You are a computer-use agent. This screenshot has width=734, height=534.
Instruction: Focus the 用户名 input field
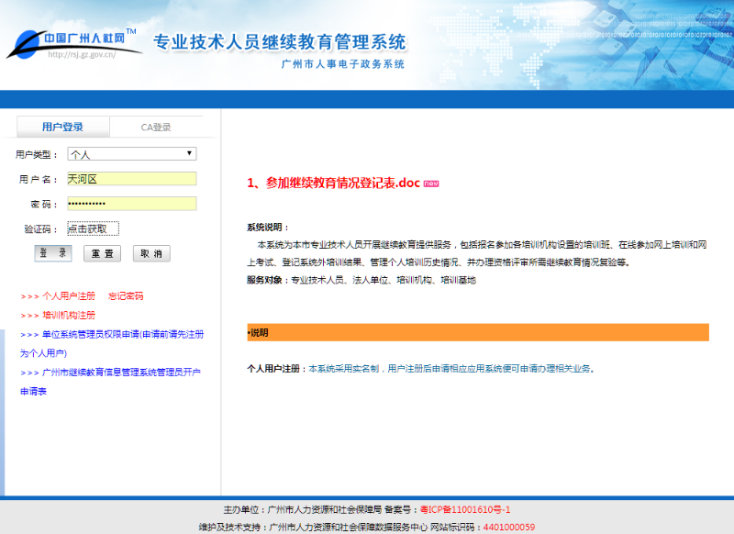(131, 179)
